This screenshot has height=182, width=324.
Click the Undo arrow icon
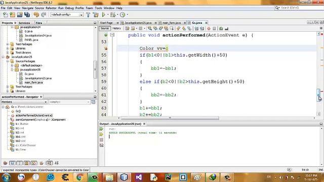pyautogui.click(x=36, y=15)
